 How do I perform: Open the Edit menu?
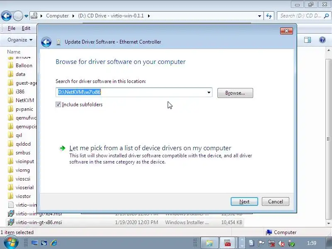click(x=26, y=28)
